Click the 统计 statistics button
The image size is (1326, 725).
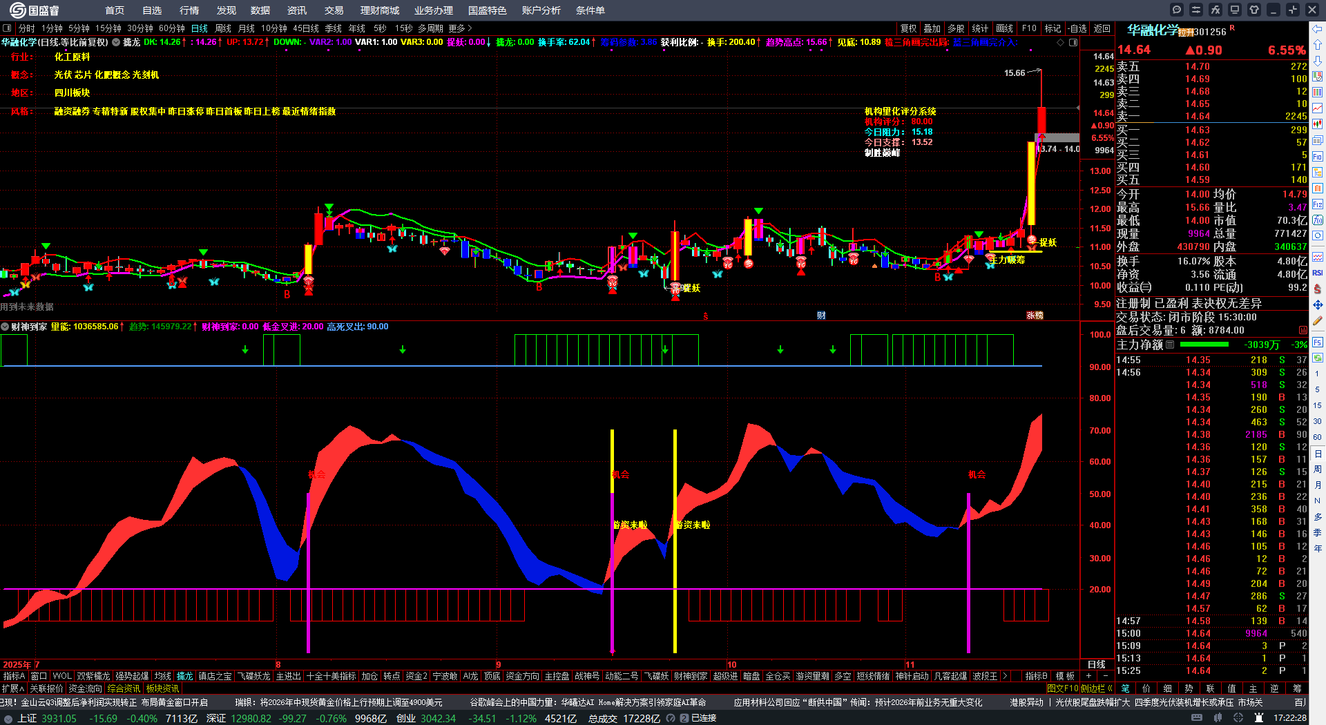click(x=980, y=28)
